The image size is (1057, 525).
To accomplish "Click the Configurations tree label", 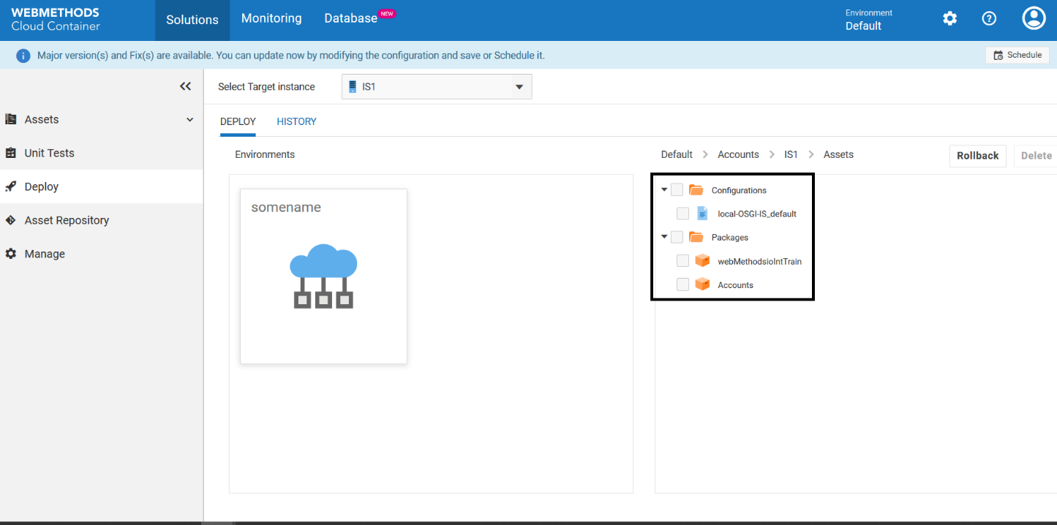I will pyautogui.click(x=739, y=190).
